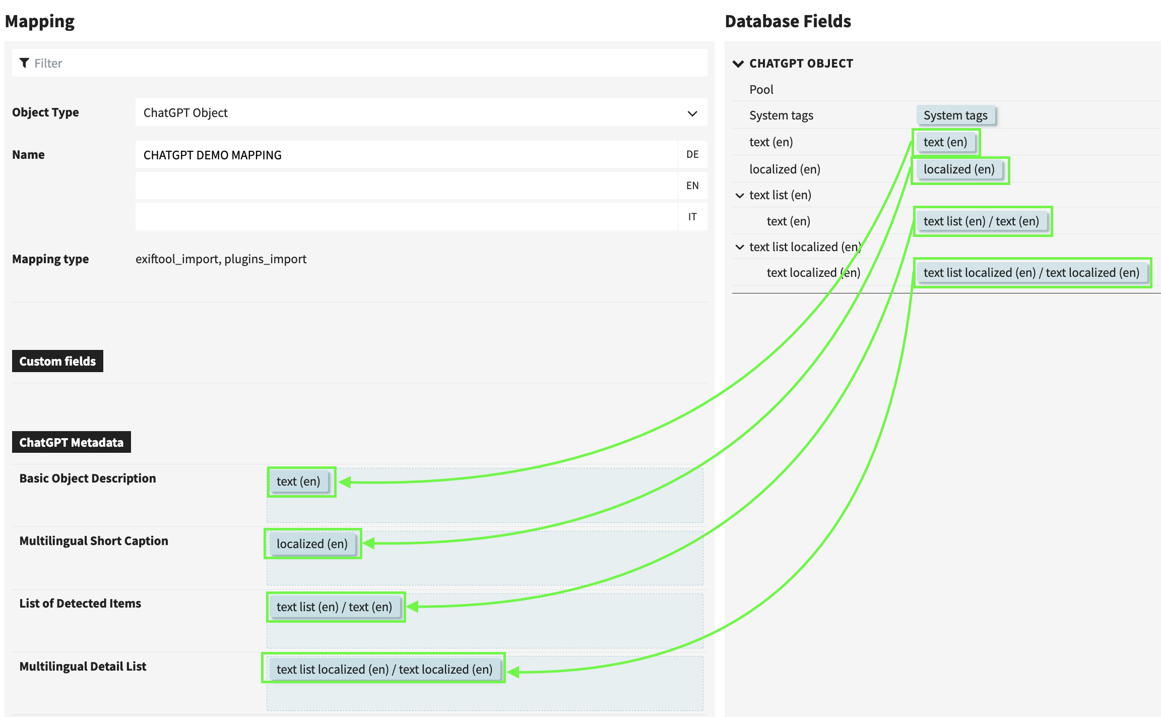
Task: Collapse the text list (en) tree item
Action: pyautogui.click(x=739, y=195)
